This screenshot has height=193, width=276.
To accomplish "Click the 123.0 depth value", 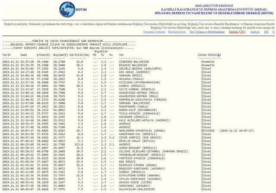I will tap(78, 144).
